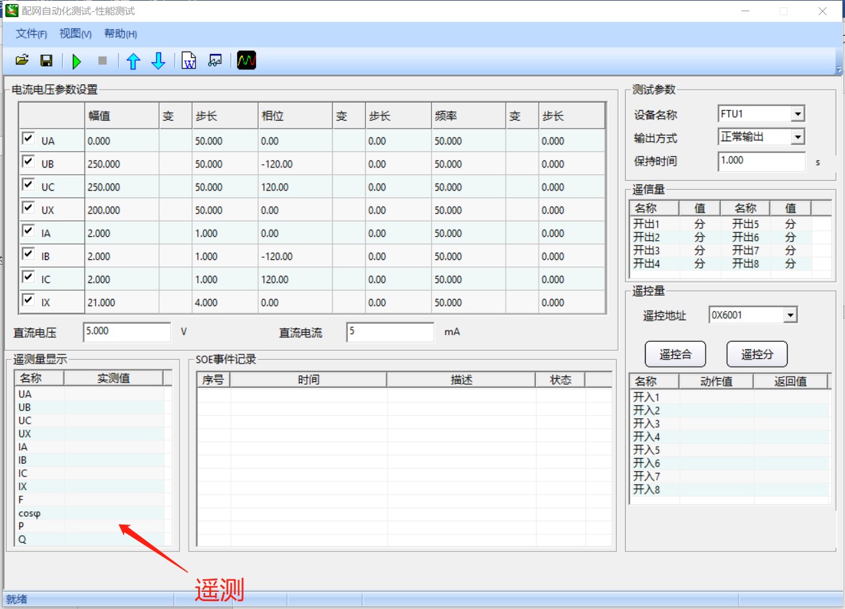Open the Word report document icon
Screen dimensions: 845x609
point(189,61)
